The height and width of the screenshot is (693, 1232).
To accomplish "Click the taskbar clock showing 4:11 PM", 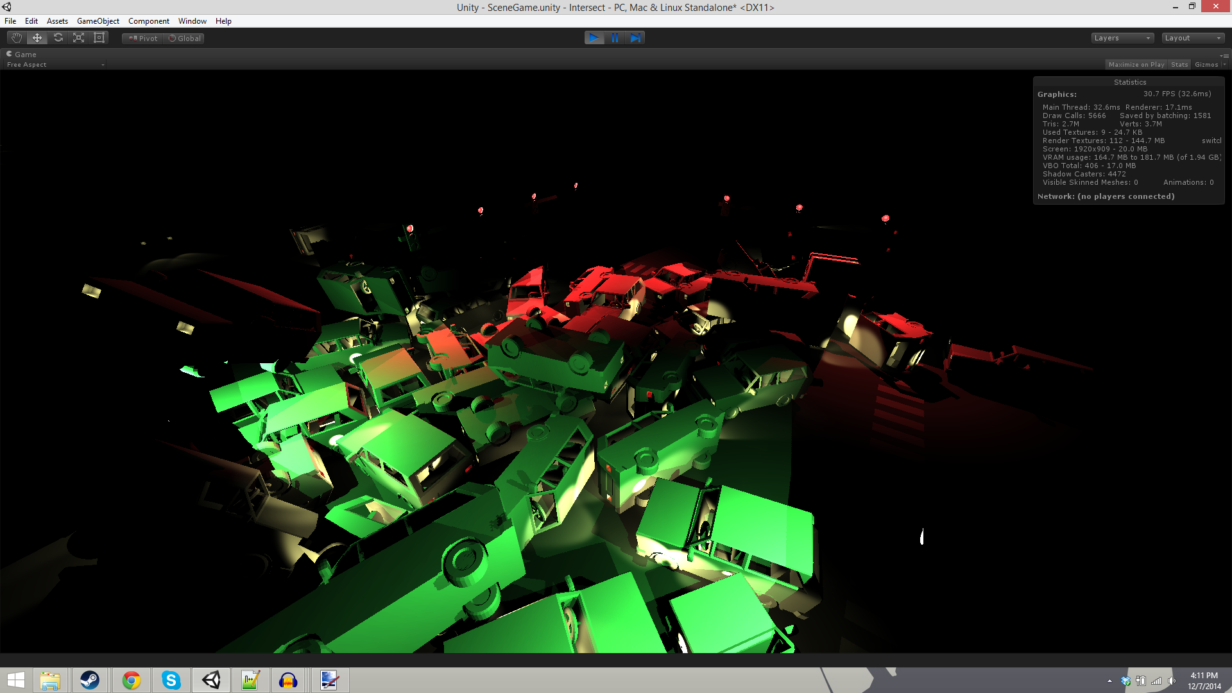I will pyautogui.click(x=1204, y=681).
